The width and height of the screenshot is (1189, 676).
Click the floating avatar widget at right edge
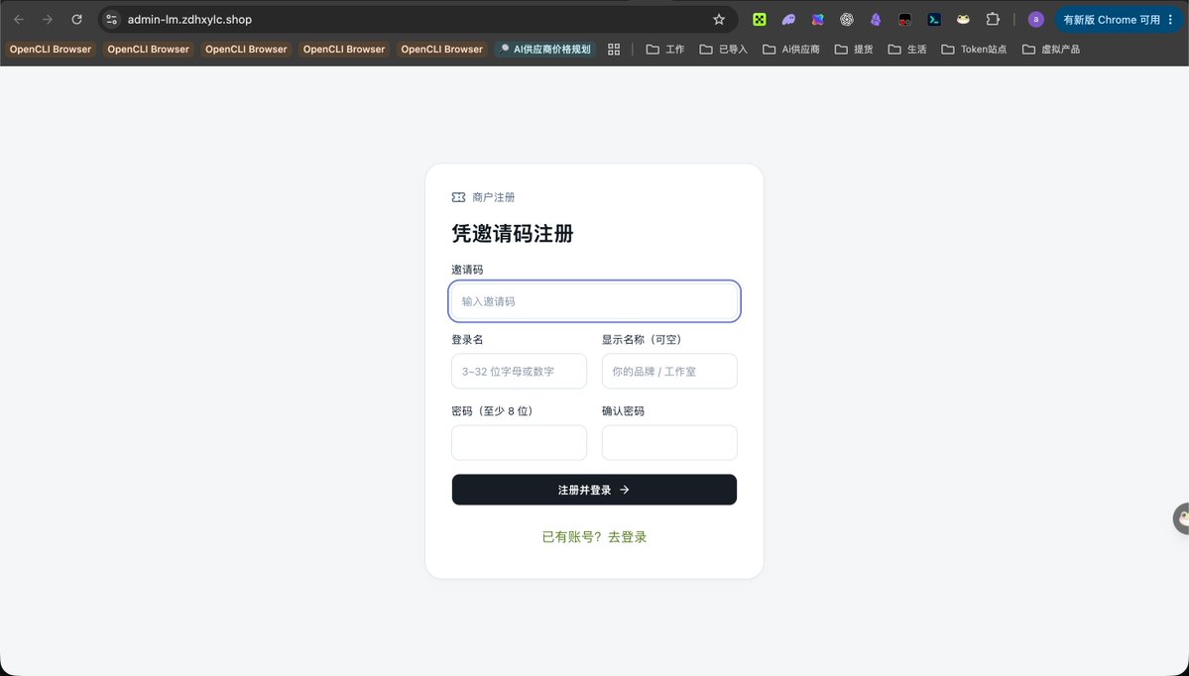pos(1181,519)
